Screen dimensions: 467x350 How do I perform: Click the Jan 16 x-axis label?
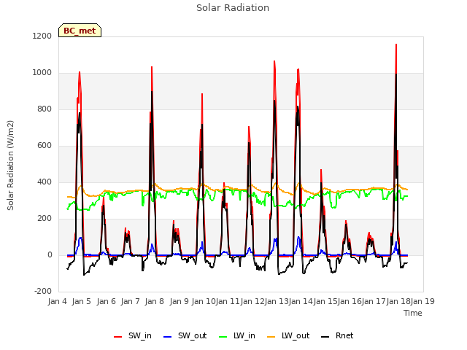[x=350, y=301]
